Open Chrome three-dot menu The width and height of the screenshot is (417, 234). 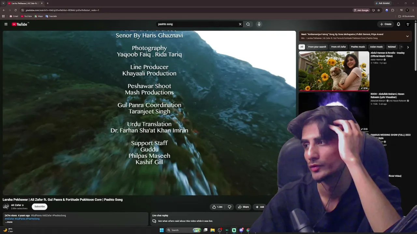point(413,10)
